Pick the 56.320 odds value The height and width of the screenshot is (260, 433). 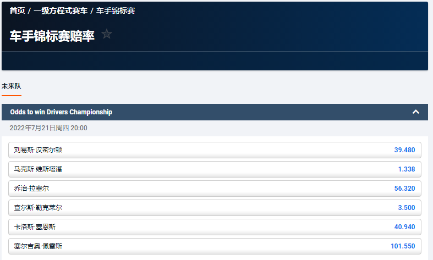[x=404, y=189]
